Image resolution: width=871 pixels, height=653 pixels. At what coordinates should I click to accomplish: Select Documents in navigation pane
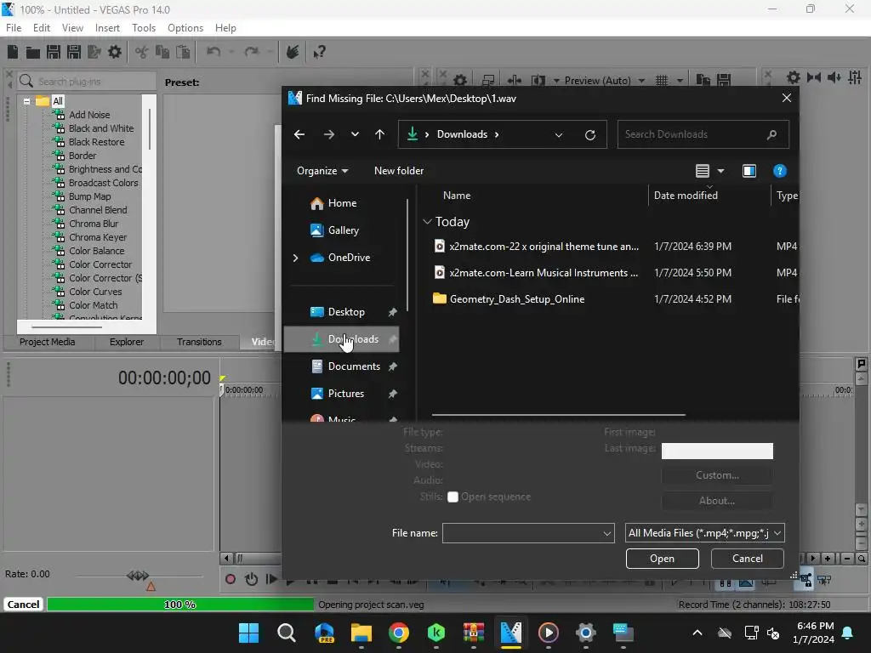[x=354, y=366]
